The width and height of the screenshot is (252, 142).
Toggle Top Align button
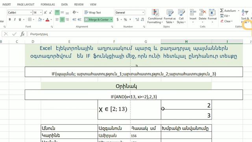pyautogui.click(x=57, y=13)
